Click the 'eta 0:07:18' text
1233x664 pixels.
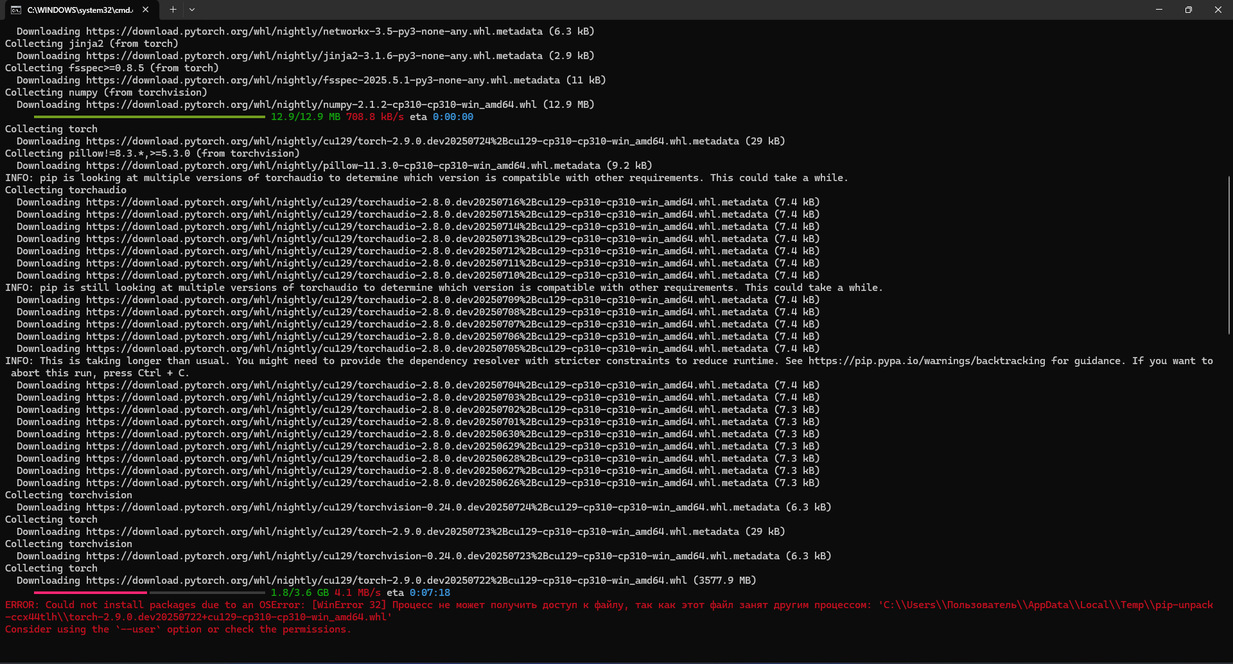pyautogui.click(x=418, y=593)
